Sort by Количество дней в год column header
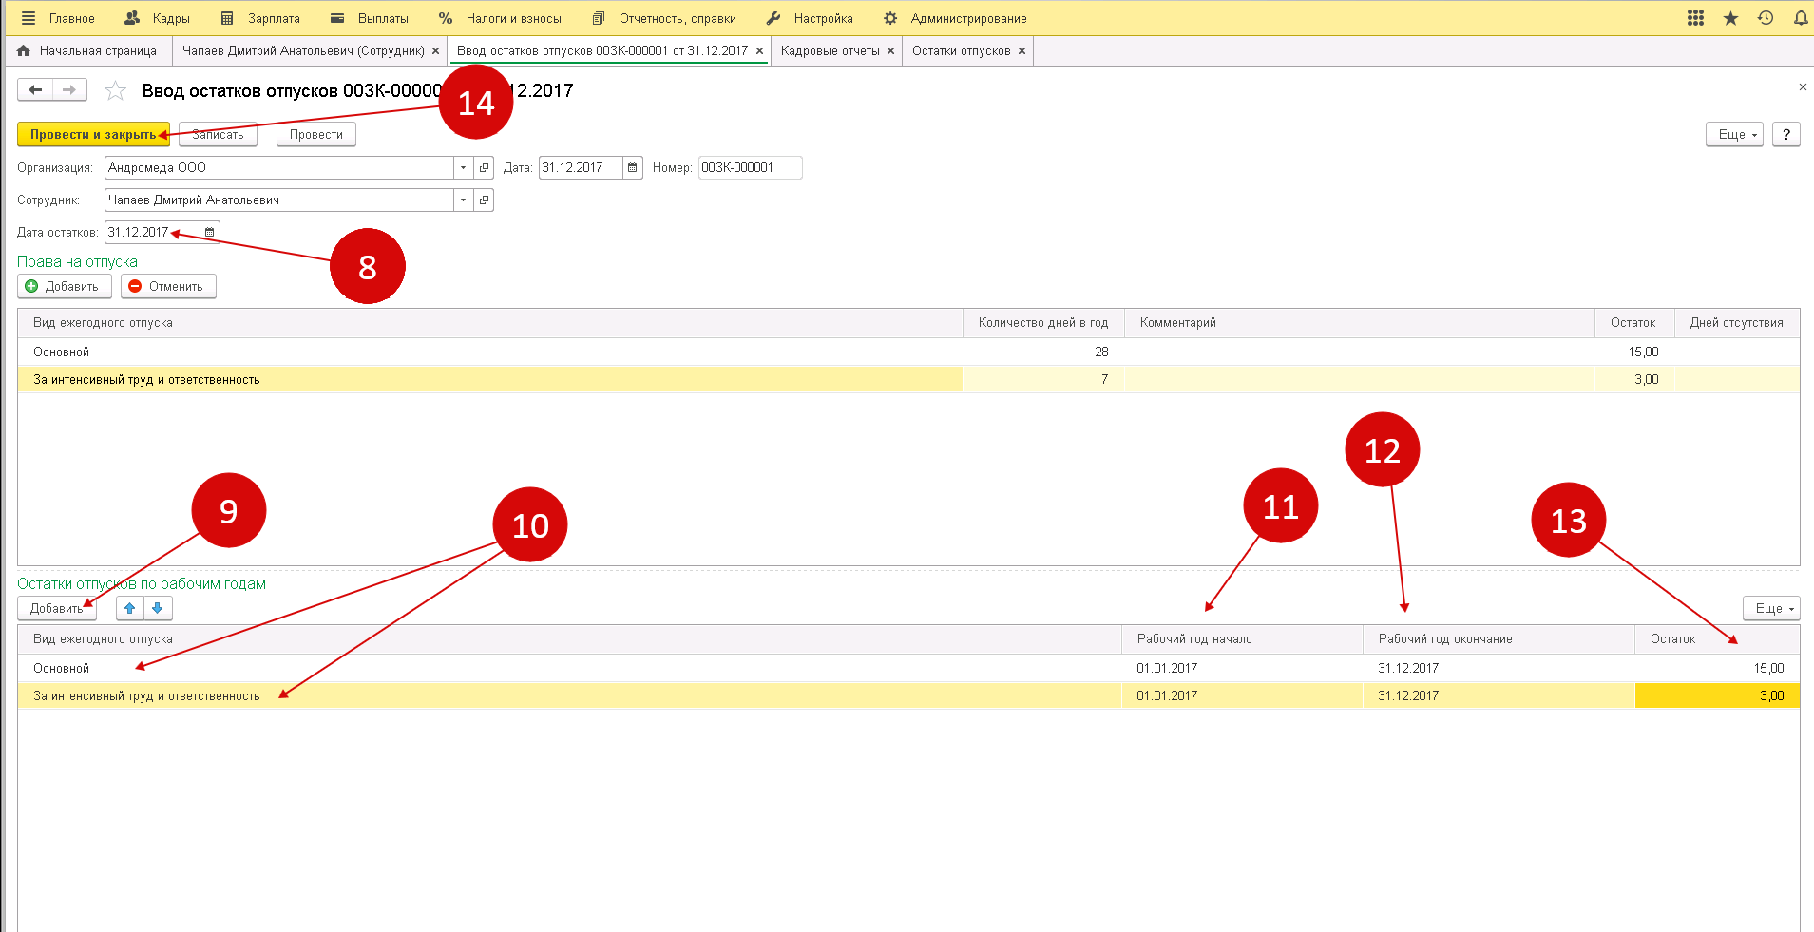The height and width of the screenshot is (932, 1814). click(x=1043, y=323)
